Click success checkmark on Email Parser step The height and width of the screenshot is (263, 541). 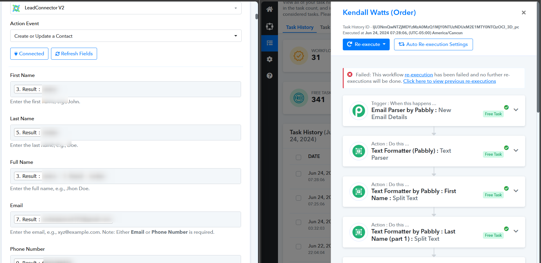point(506,107)
